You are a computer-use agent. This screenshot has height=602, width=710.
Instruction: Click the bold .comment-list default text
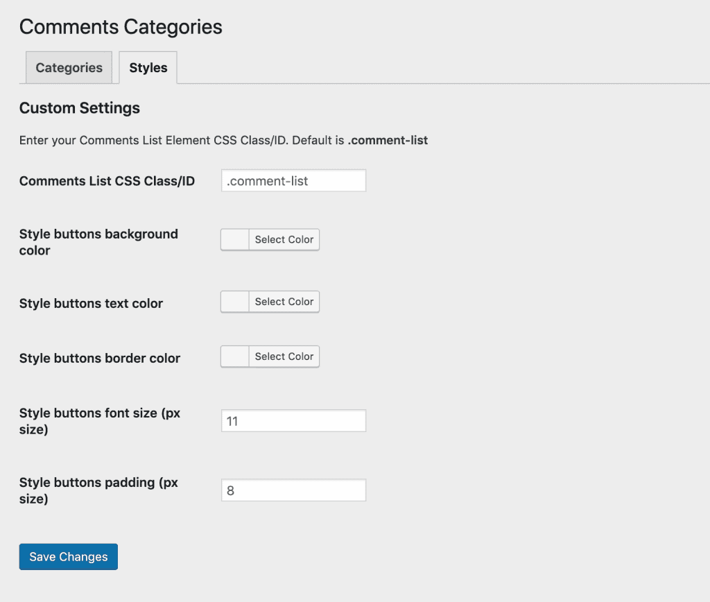click(x=388, y=140)
